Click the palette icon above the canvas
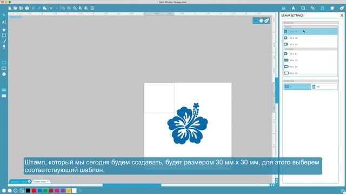The width and height of the screenshot is (346, 194). point(261,20)
